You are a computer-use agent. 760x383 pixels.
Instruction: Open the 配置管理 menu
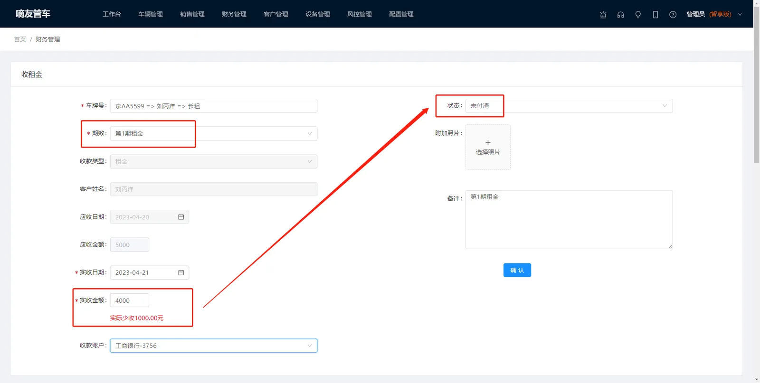coord(401,14)
